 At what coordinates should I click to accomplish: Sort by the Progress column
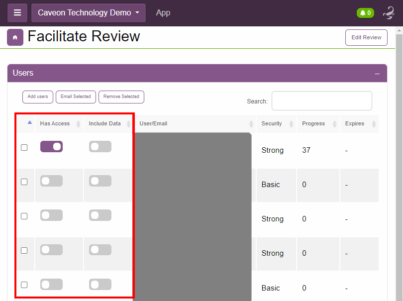point(318,124)
